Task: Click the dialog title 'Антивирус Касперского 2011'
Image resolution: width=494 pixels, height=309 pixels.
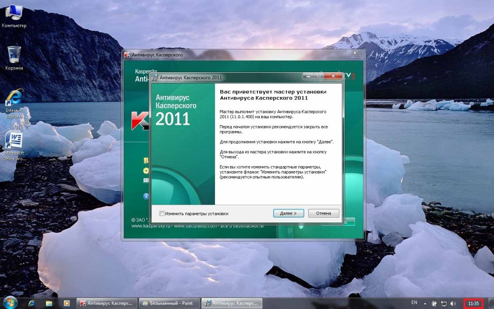Action: [191, 78]
